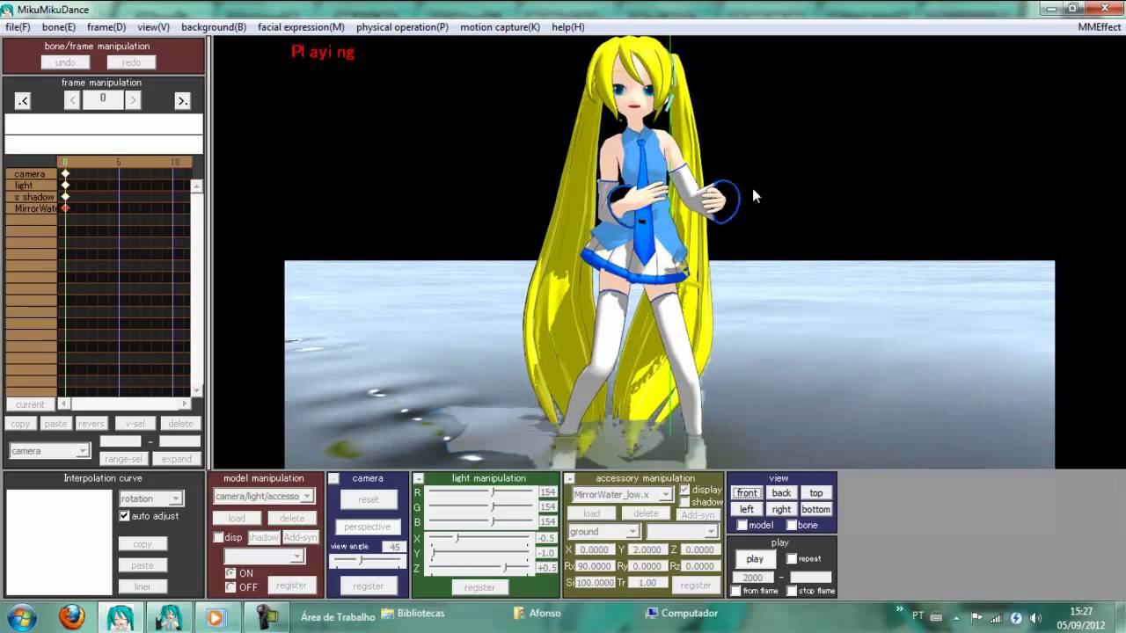
Task: Switch to the back view
Action: pyautogui.click(x=781, y=493)
